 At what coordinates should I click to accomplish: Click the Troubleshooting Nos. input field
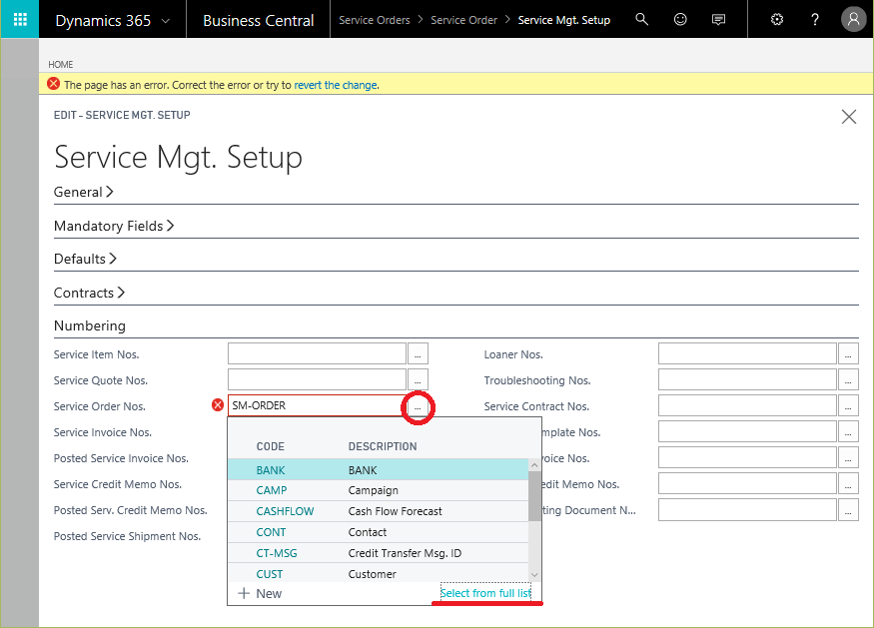click(x=747, y=379)
